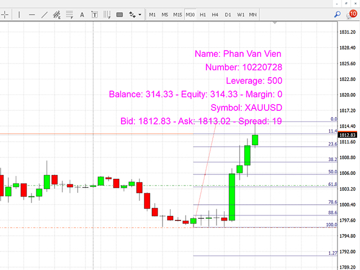
Task: Click the 61.8 Fibonacci level label
Action: pyautogui.click(x=332, y=184)
